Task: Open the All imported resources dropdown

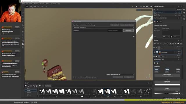Action: tap(103, 28)
